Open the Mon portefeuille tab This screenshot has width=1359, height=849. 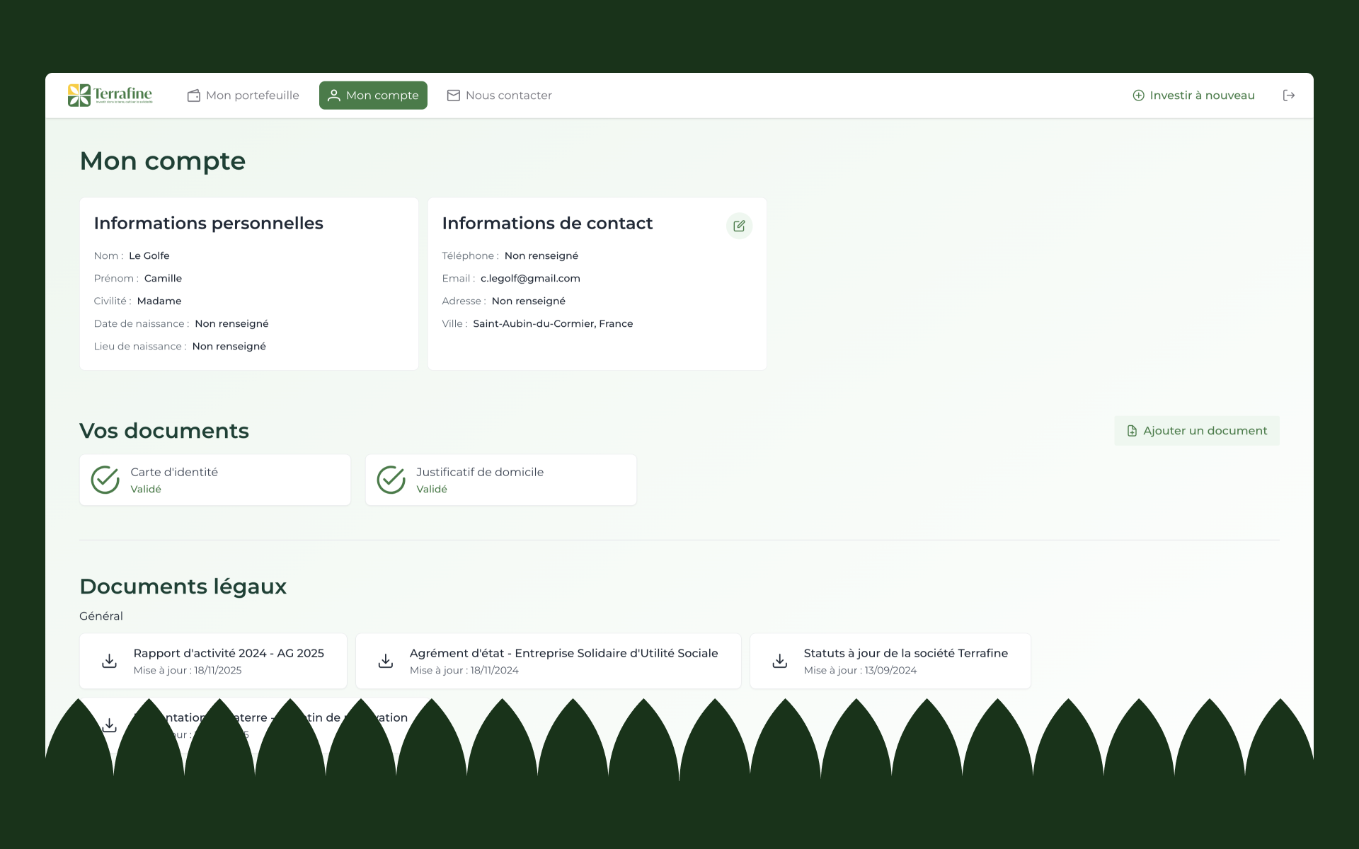[x=252, y=96]
